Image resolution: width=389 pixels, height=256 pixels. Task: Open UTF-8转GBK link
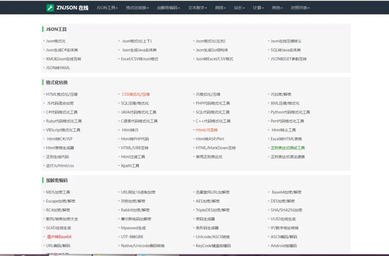pyautogui.click(x=132, y=237)
